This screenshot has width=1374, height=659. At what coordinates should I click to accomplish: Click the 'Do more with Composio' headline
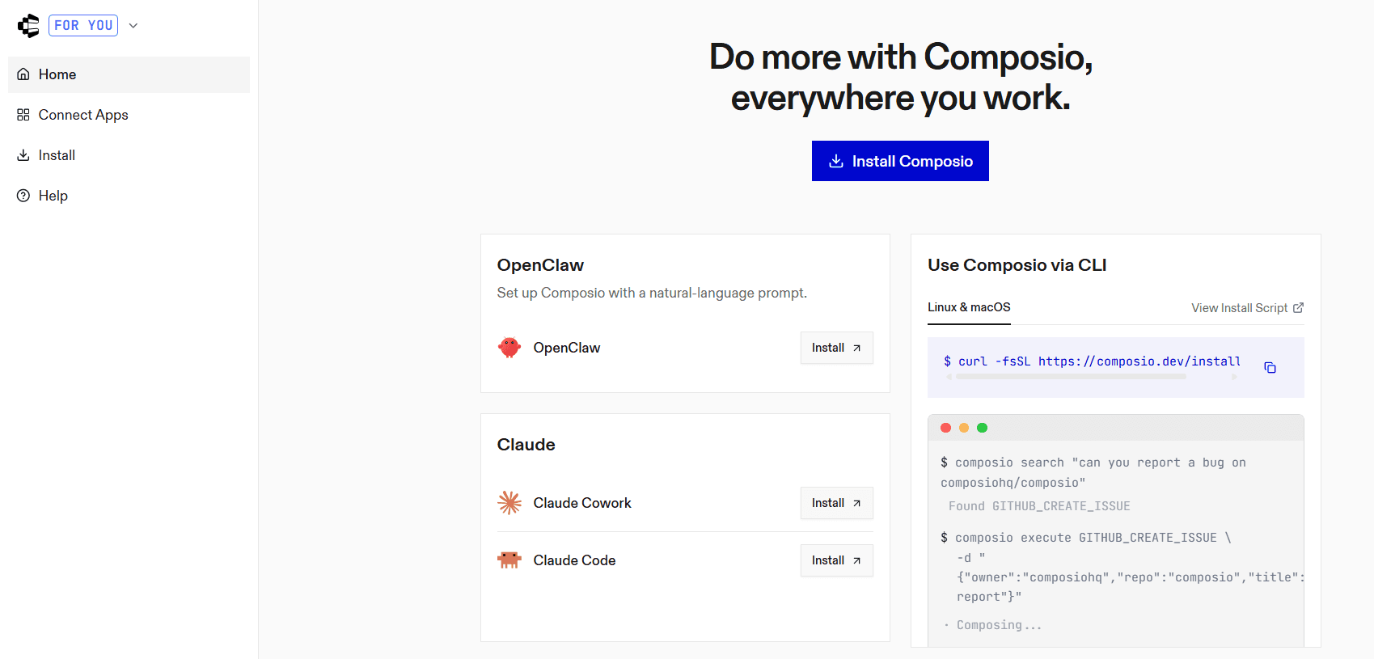901,78
